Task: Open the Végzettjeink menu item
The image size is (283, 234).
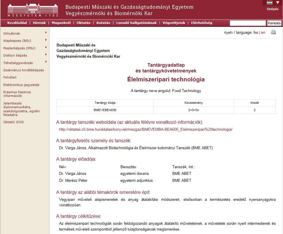Action: point(174,23)
